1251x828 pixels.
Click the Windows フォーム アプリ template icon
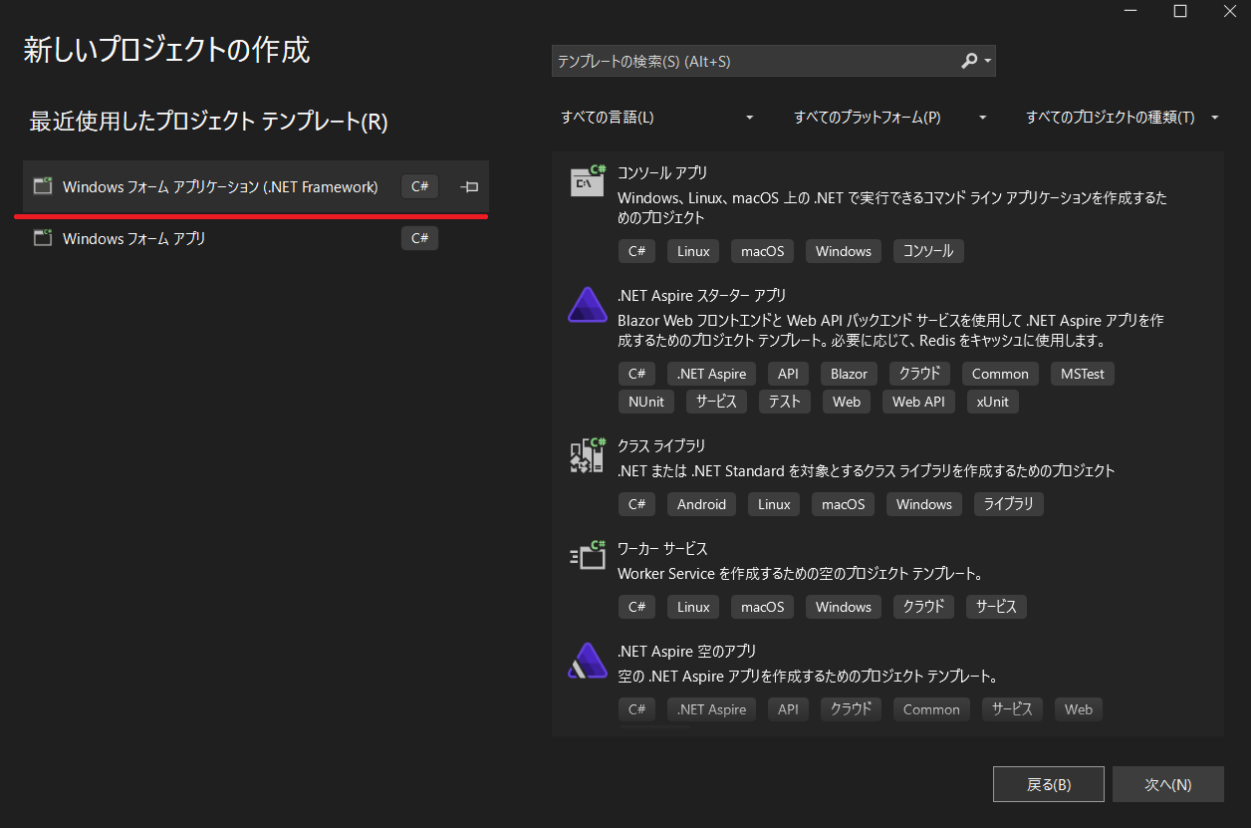[41, 237]
